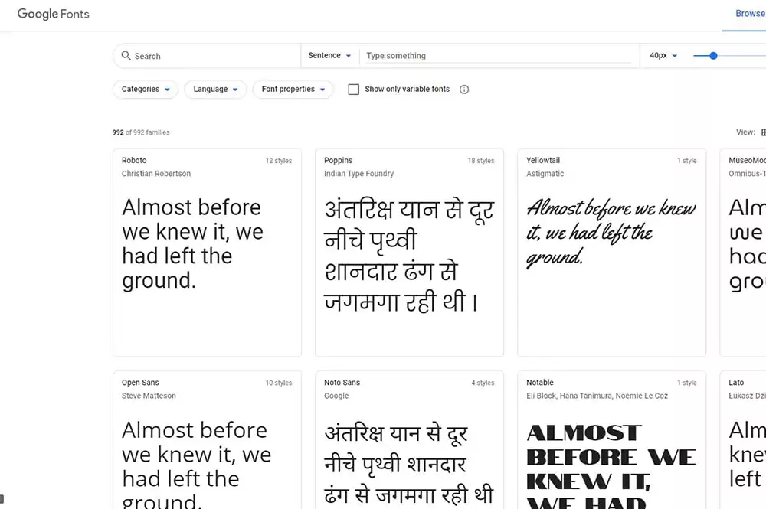766x509 pixels.
Task: Click the Type something preview field
Action: [x=499, y=56]
